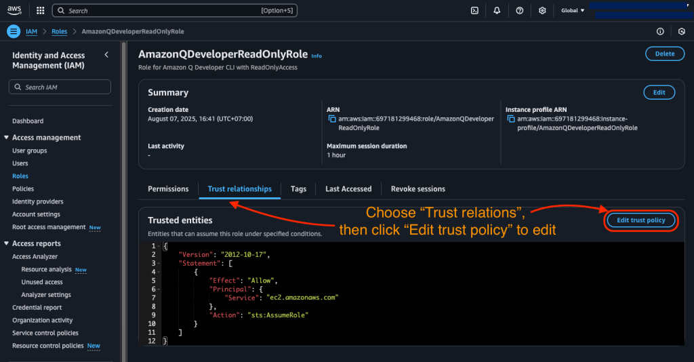Screen dimensions: 694x362
Task: Open Resource analysis in the sidebar
Action: click(47, 269)
